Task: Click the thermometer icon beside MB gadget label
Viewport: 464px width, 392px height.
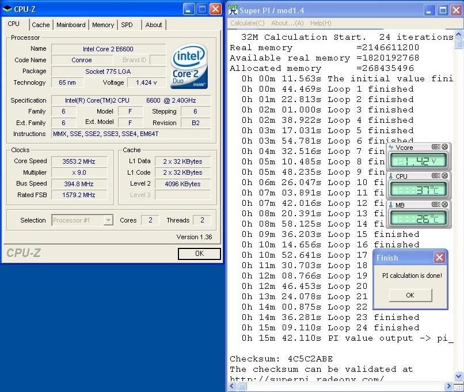Action: [x=391, y=205]
